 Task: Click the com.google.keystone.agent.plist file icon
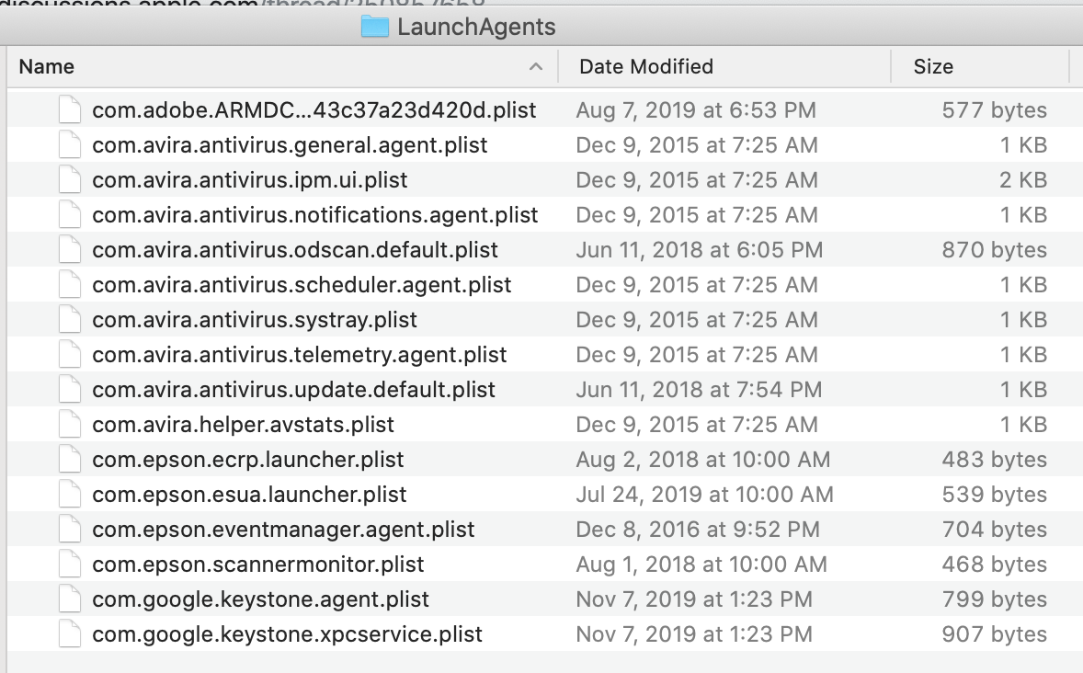71,599
